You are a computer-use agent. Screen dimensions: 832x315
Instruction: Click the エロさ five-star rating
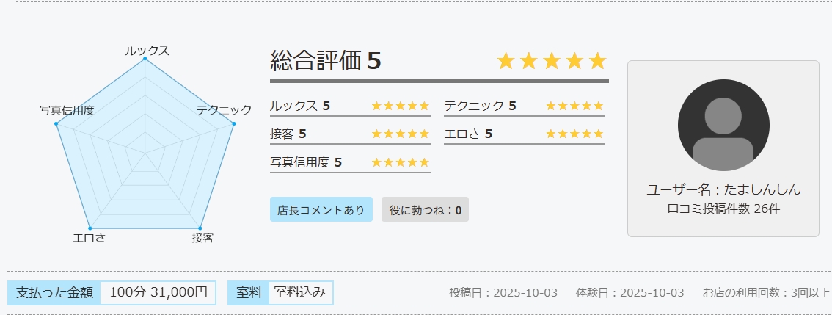(x=574, y=134)
